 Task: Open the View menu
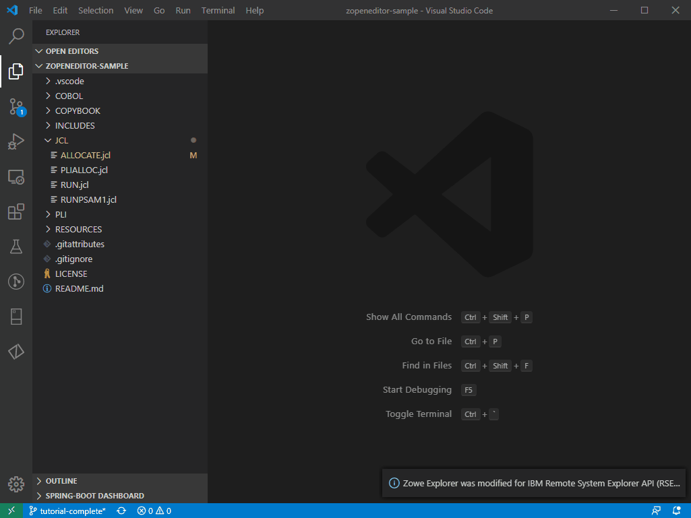[133, 10]
